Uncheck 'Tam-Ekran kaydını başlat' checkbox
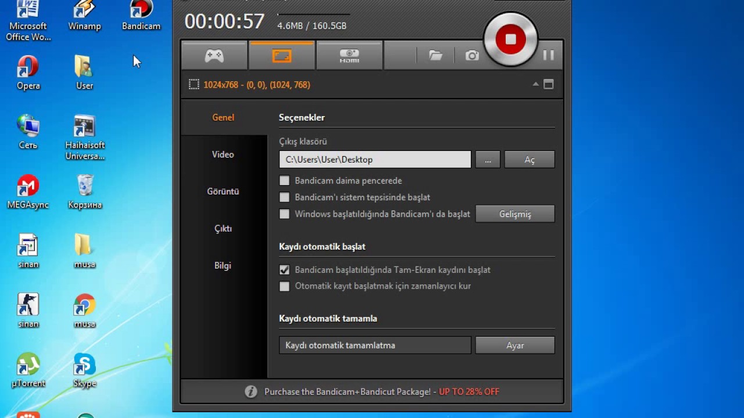 click(284, 270)
